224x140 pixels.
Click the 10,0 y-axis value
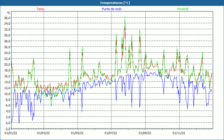(x=7, y=94)
